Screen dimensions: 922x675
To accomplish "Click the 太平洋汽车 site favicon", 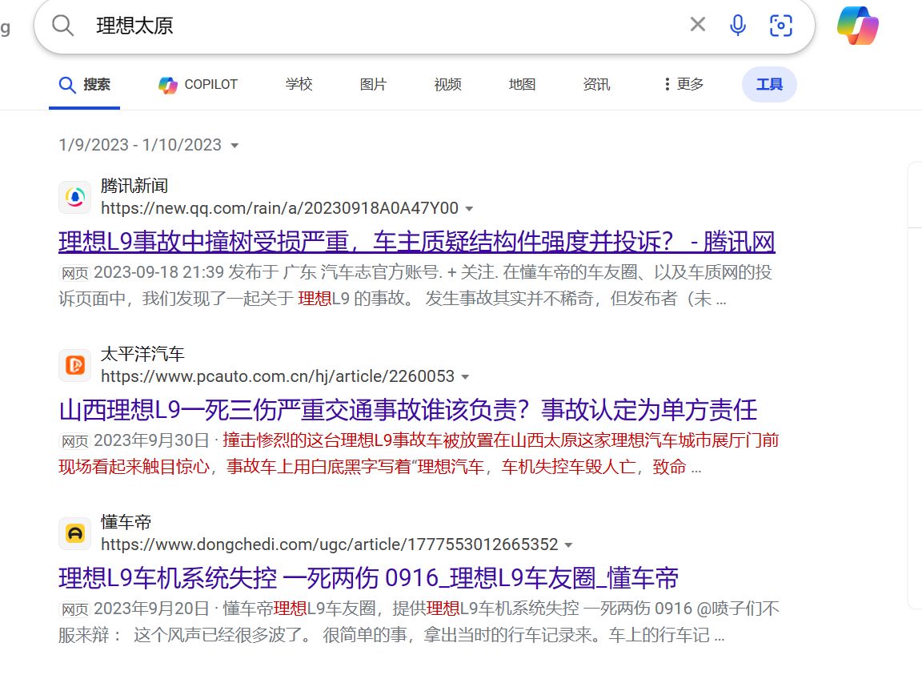I will click(75, 365).
